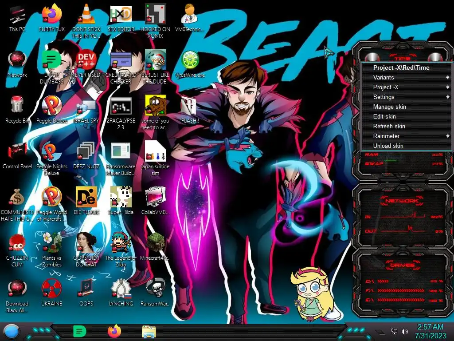
Task: Click the RAM usage bar in Rainmeter
Action: 403,155
